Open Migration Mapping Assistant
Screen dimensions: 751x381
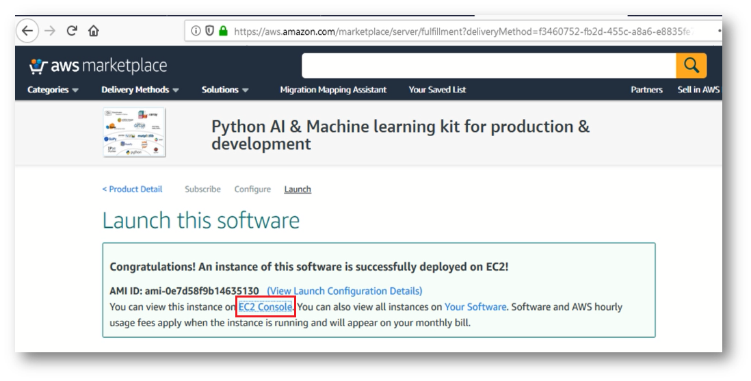pos(333,90)
